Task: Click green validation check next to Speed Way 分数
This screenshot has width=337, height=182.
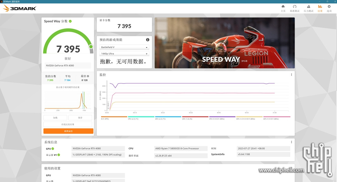Action: 70,21
